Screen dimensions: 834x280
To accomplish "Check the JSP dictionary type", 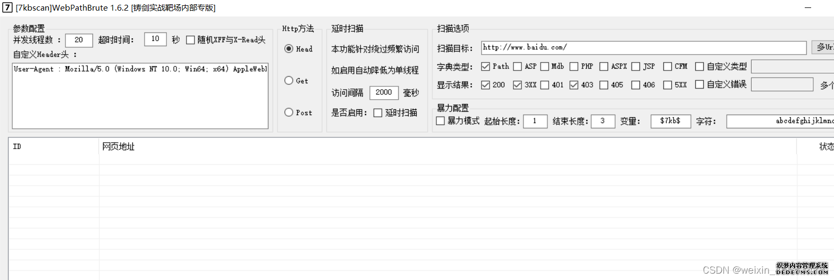I will [x=636, y=67].
